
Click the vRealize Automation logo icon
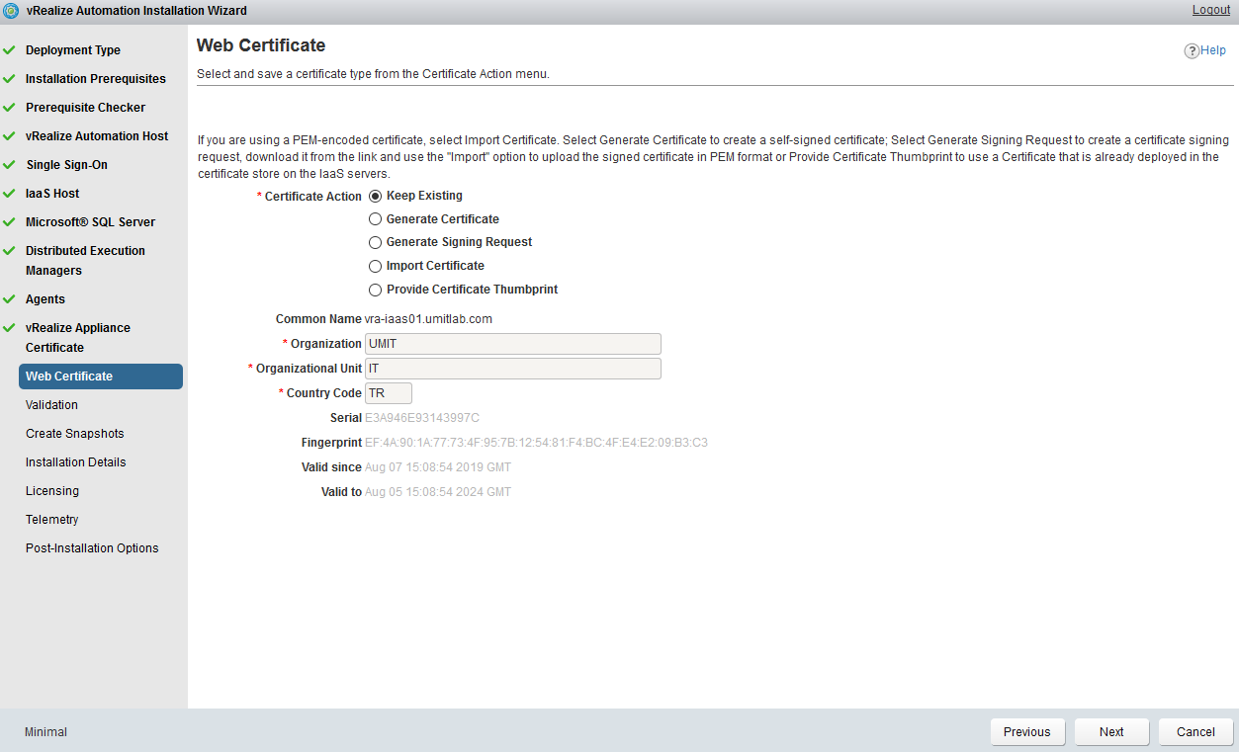point(12,11)
